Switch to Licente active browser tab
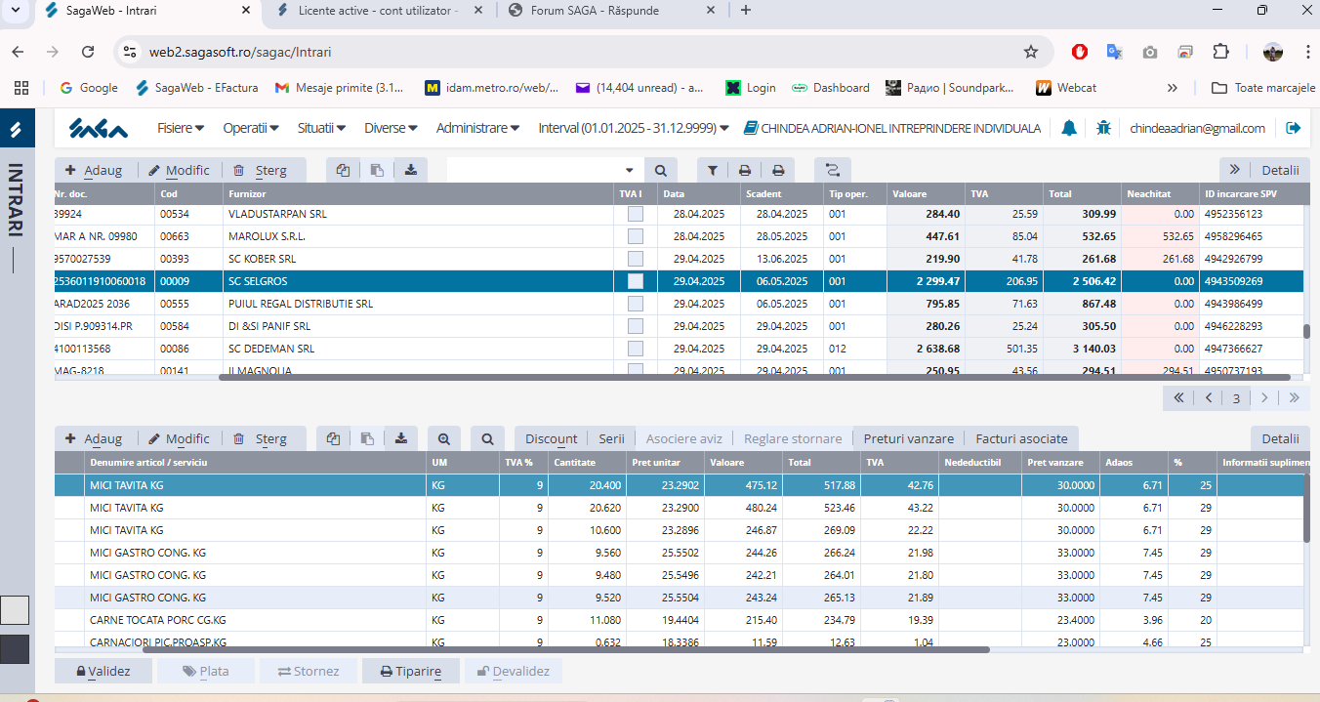The height and width of the screenshot is (702, 1320). 380,11
